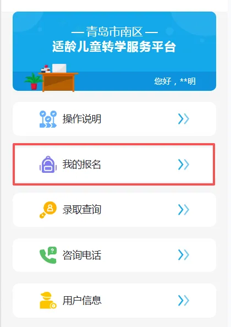Image resolution: width=231 pixels, height=327 pixels.
Task: Expand 录取查询 via its double chevron
Action: [x=184, y=210]
